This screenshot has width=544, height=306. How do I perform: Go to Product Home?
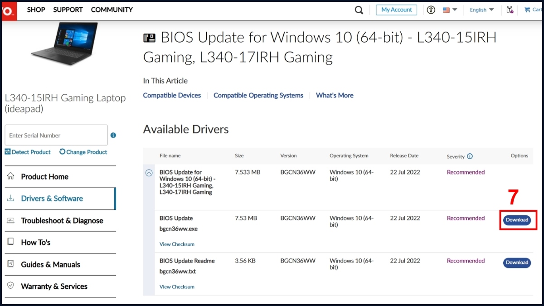pos(44,177)
